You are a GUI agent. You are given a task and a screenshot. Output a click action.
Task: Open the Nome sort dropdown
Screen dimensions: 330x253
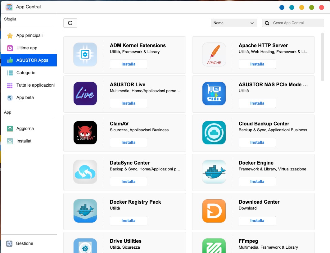[x=234, y=23]
